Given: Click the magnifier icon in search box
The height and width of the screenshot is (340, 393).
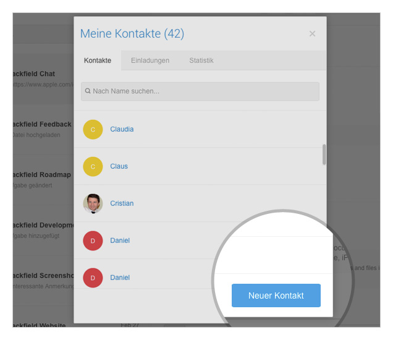Looking at the screenshot, I should pyautogui.click(x=88, y=91).
